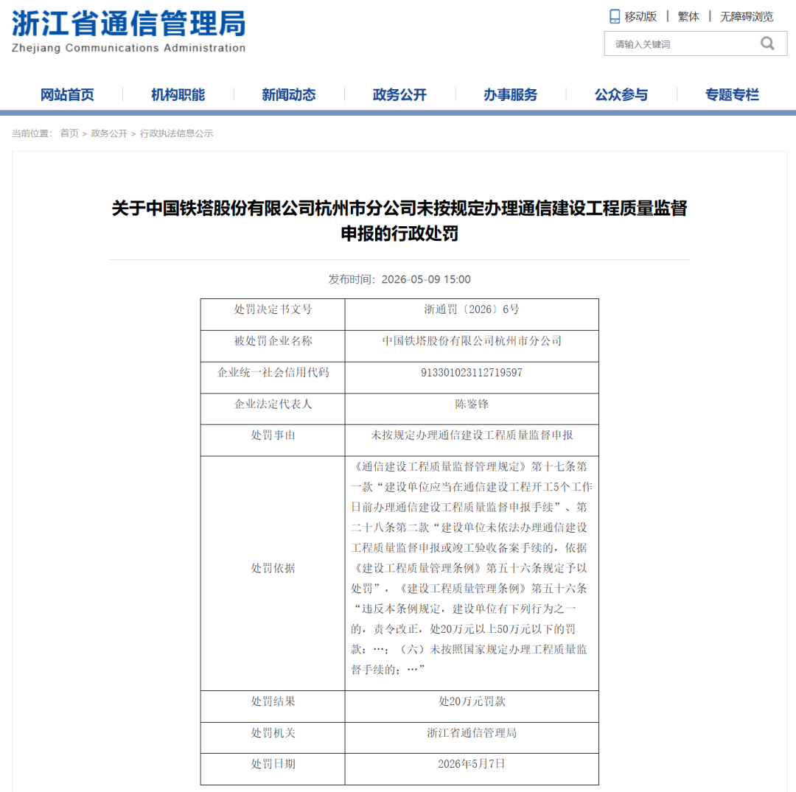
Task: Click the 处罚结果 label cell
Action: click(273, 707)
